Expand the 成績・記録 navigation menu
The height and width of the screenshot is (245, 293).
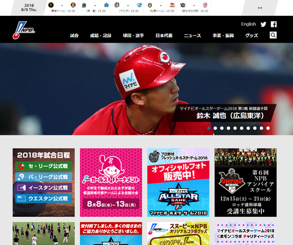[x=101, y=35]
